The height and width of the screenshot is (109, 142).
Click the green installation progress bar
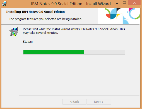coord(74,52)
